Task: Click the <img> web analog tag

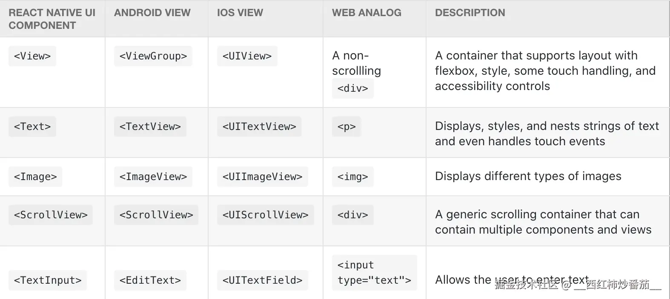Action: pos(353,177)
